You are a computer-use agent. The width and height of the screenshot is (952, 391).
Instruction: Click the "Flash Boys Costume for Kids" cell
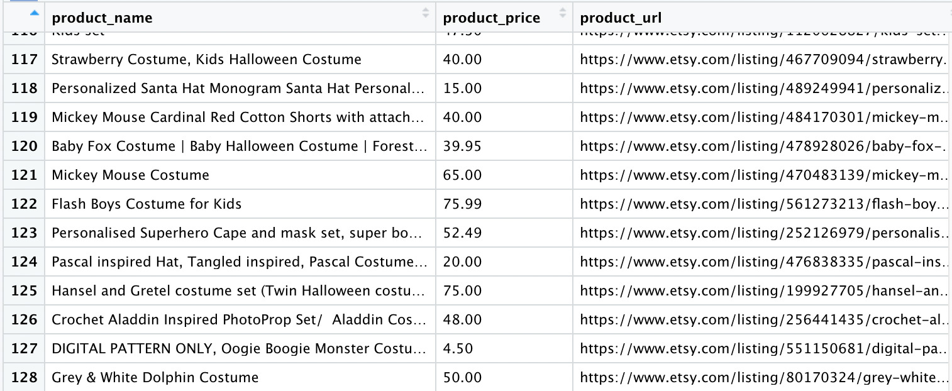tap(240, 204)
